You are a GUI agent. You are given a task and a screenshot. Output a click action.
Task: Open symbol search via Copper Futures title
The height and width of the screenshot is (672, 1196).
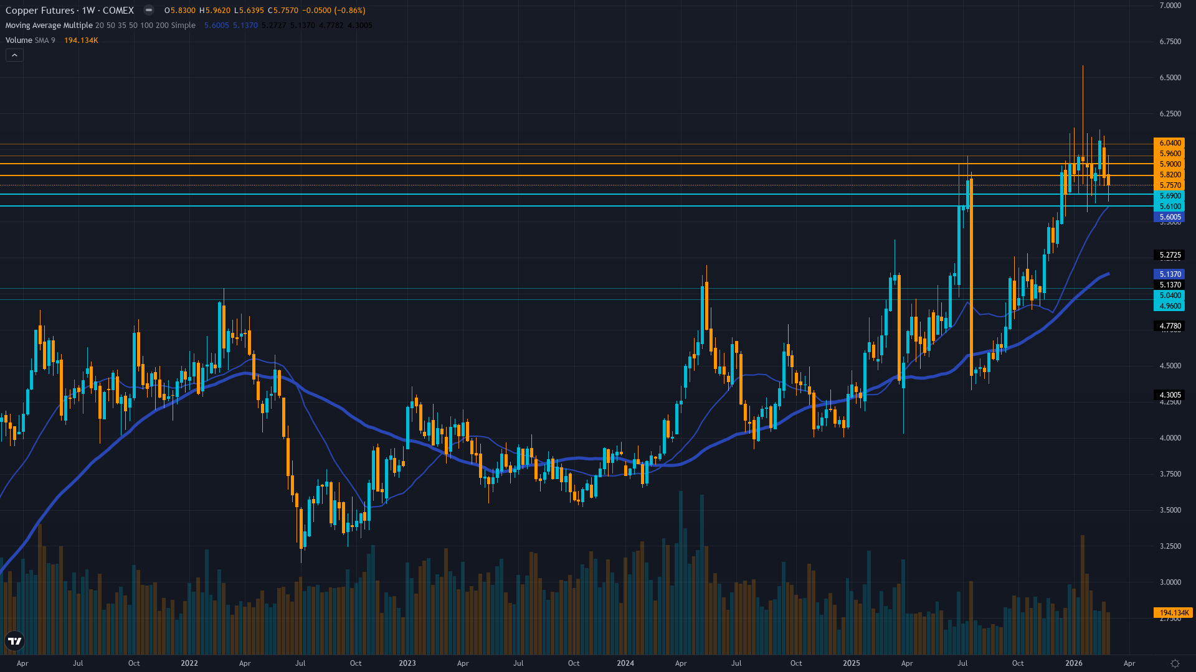69,11
